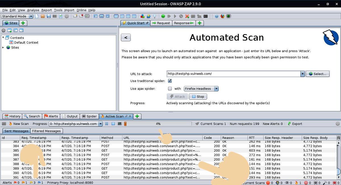
Task: Click the New Scan button
Action: [19, 124]
